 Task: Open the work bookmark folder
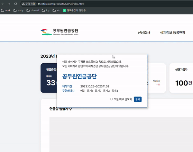(x=6, y=11)
